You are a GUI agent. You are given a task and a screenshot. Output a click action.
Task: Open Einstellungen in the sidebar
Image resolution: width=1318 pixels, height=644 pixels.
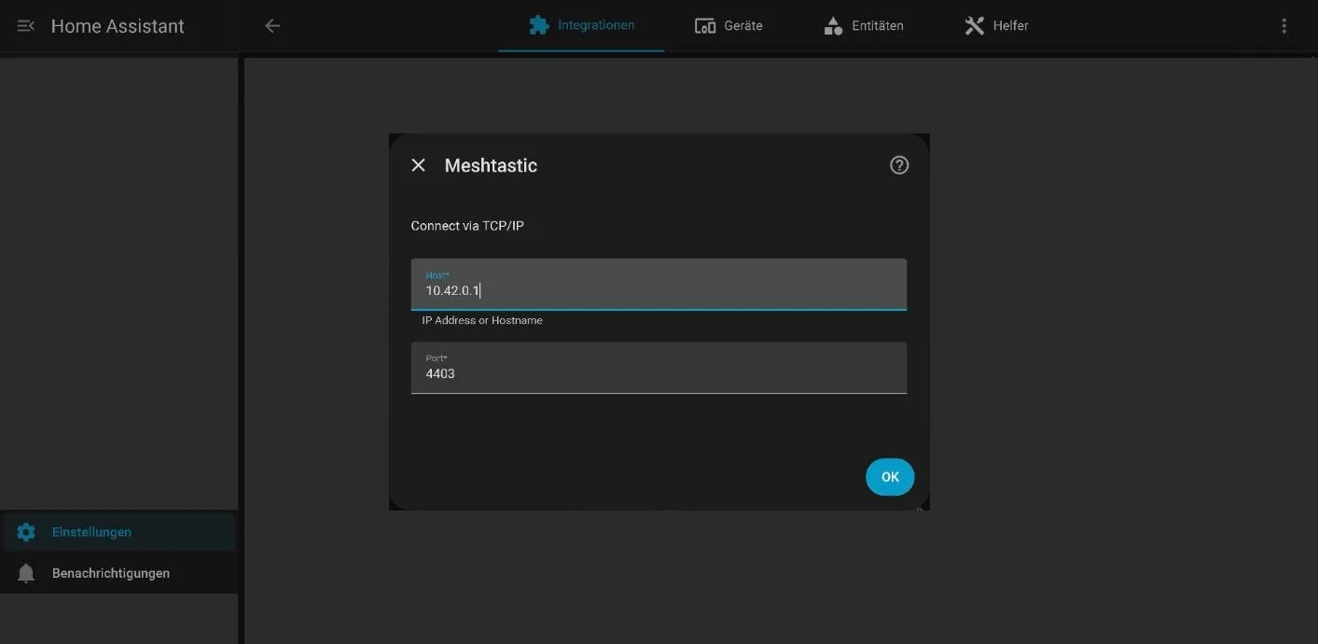point(119,532)
